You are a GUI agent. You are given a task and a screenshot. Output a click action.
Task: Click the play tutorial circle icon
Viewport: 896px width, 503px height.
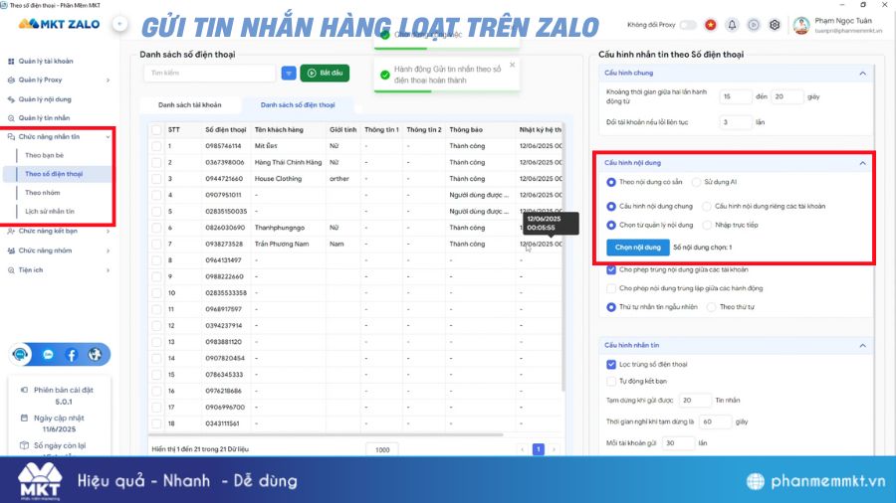click(754, 25)
